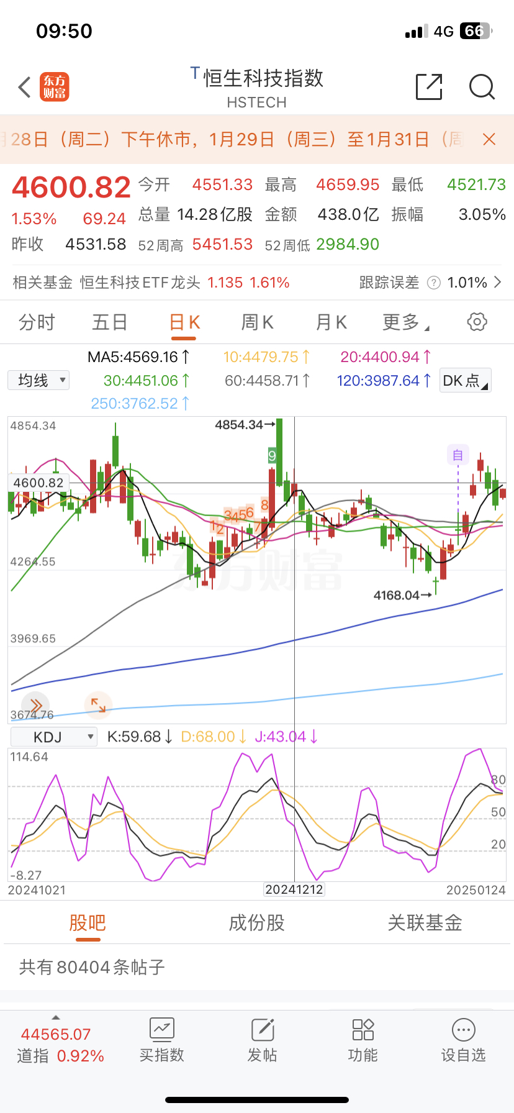
Task: Open the 关联基金 tab
Action: coord(425,923)
